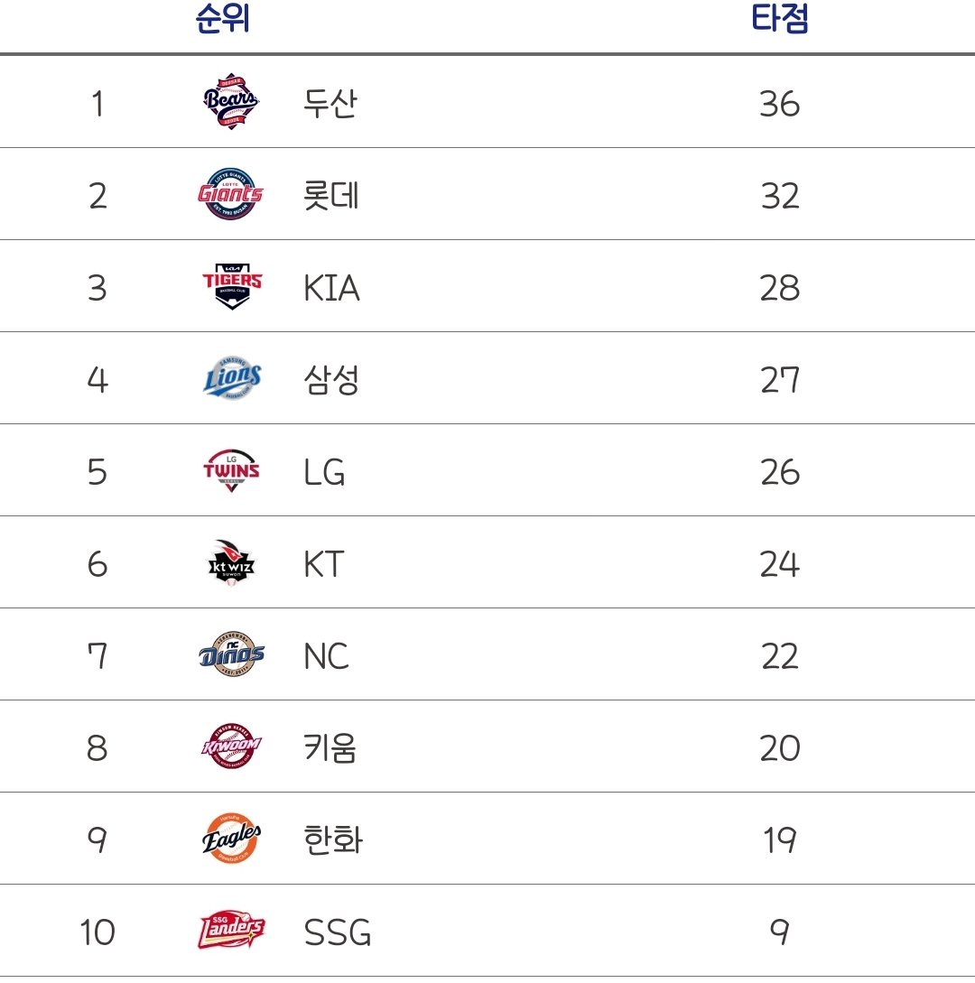
Task: Open the 한화 team name link
Action: pyautogui.click(x=333, y=840)
